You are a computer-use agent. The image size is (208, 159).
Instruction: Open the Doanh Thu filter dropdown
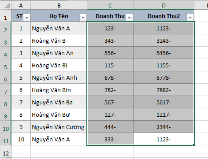129,18
